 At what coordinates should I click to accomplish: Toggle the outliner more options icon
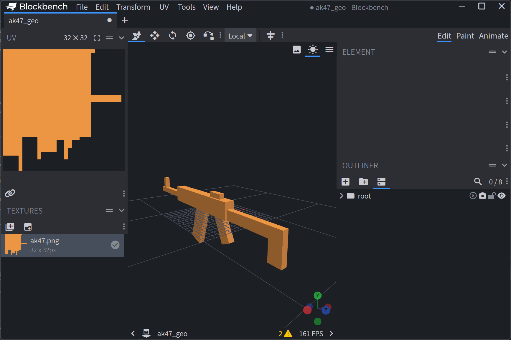click(x=381, y=182)
